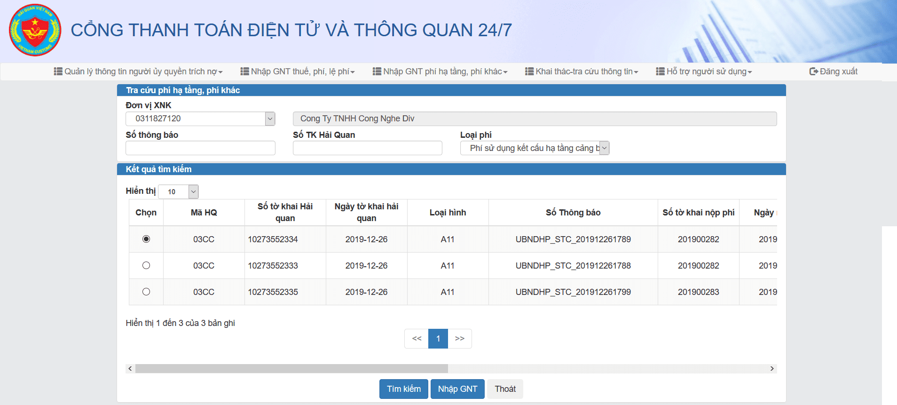Click the Tìm kiếm search button
The image size is (897, 405).
tap(404, 389)
